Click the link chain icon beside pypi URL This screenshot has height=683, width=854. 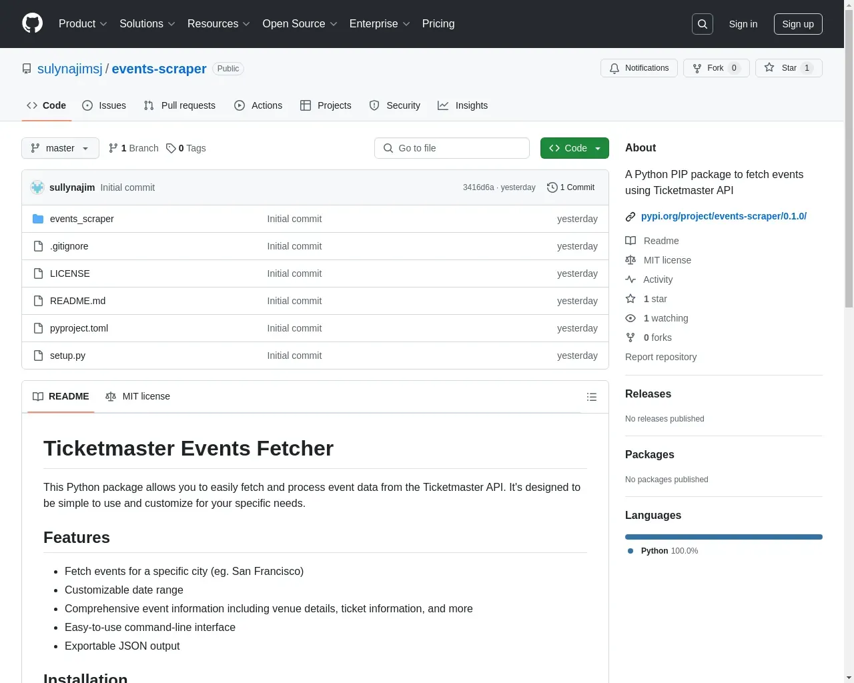coord(630,217)
